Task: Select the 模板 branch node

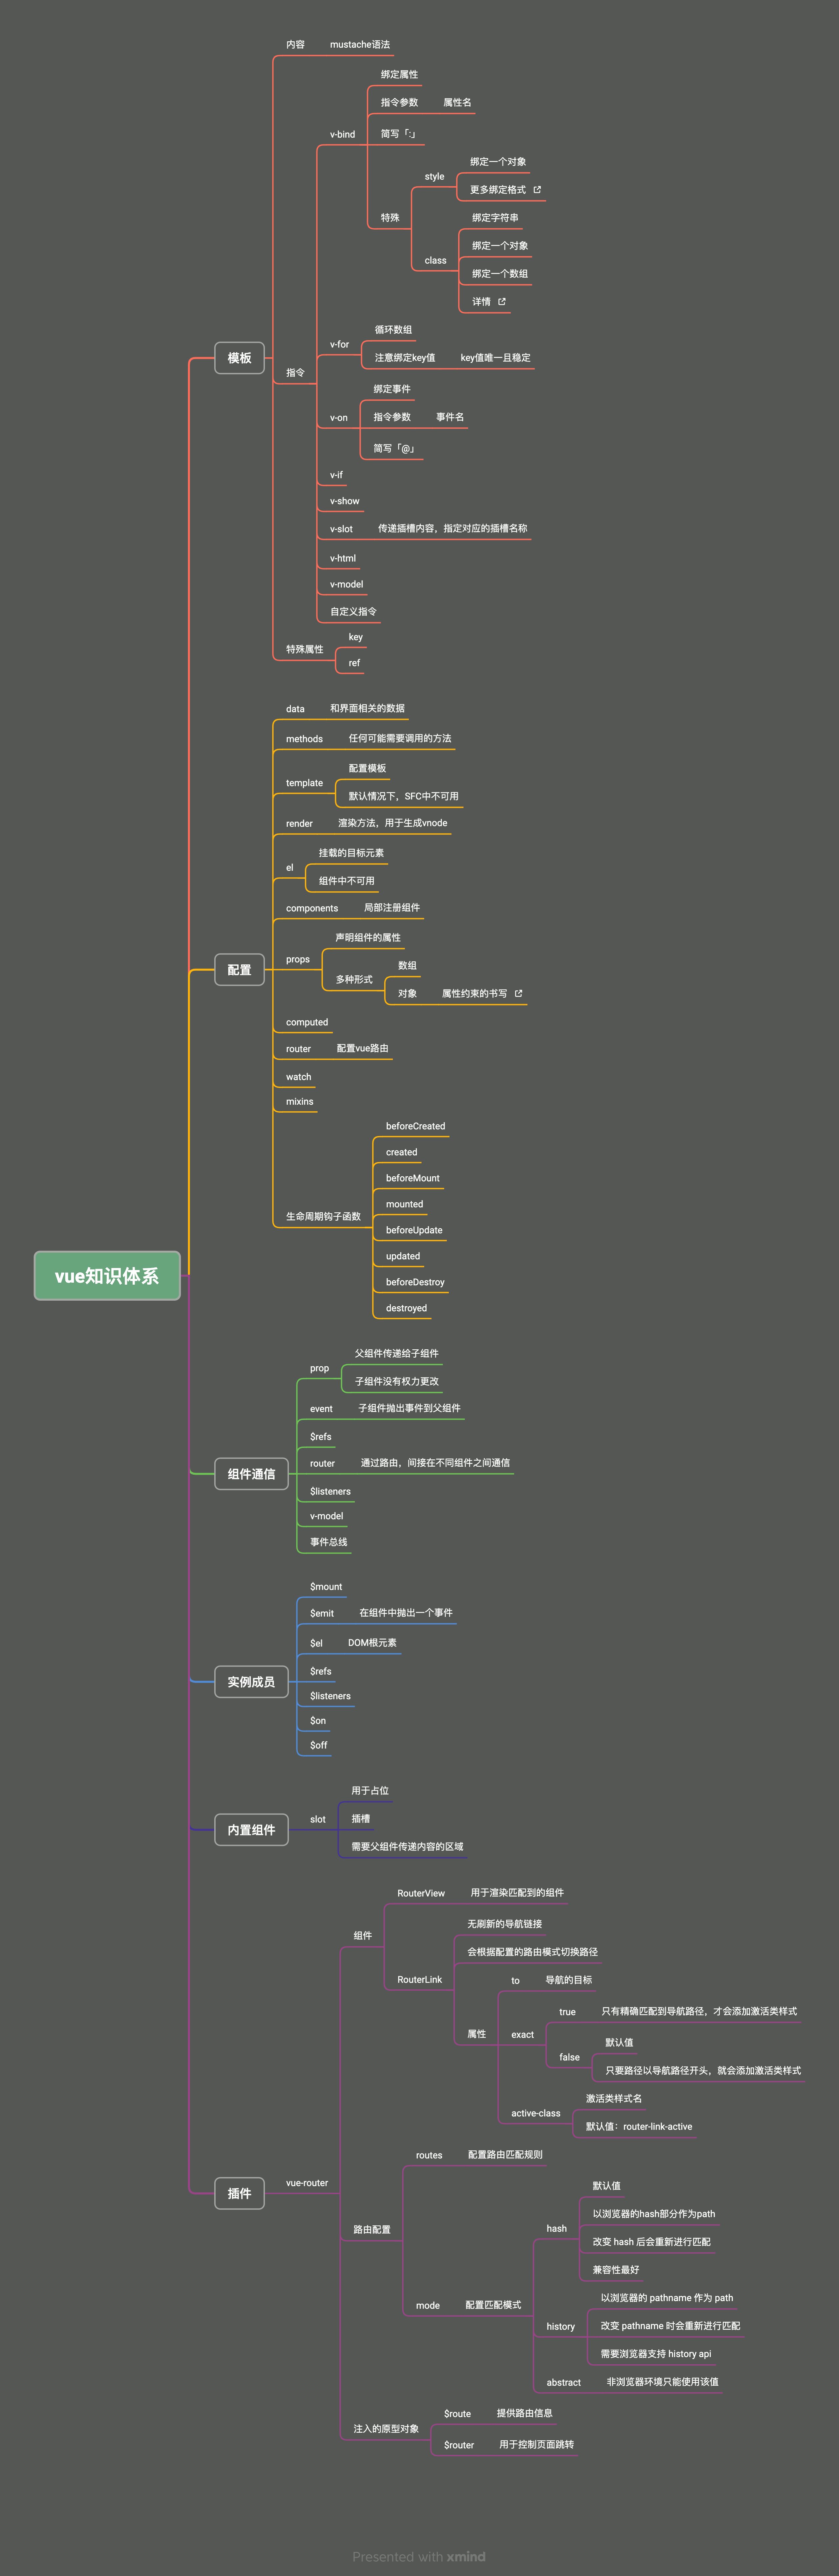Action: point(239,358)
